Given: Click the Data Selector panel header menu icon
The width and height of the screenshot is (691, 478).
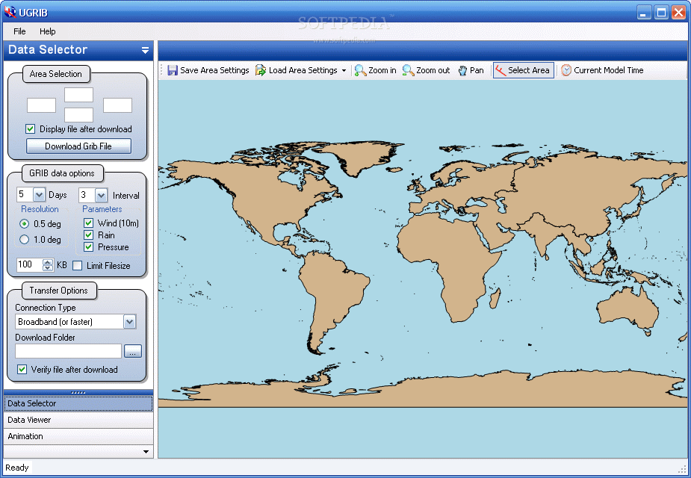Looking at the screenshot, I should [145, 50].
